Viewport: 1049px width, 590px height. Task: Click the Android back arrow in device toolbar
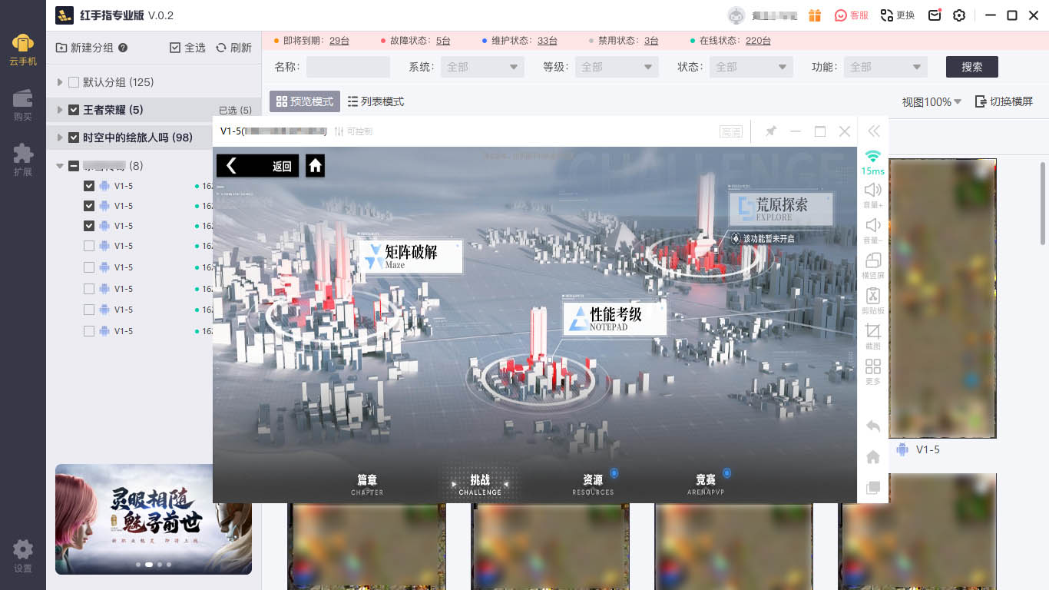873,426
